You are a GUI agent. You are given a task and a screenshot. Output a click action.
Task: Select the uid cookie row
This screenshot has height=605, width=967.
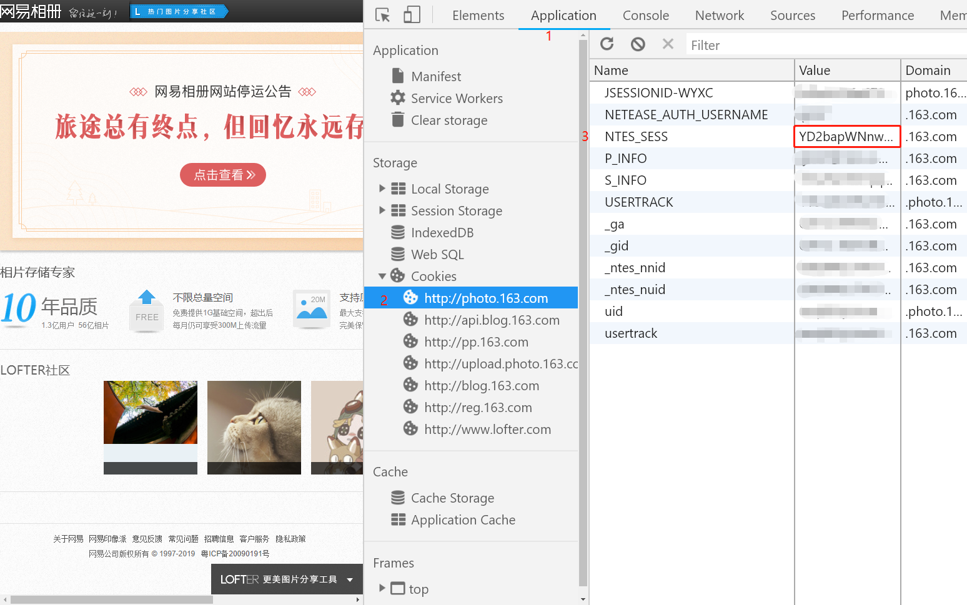(778, 311)
